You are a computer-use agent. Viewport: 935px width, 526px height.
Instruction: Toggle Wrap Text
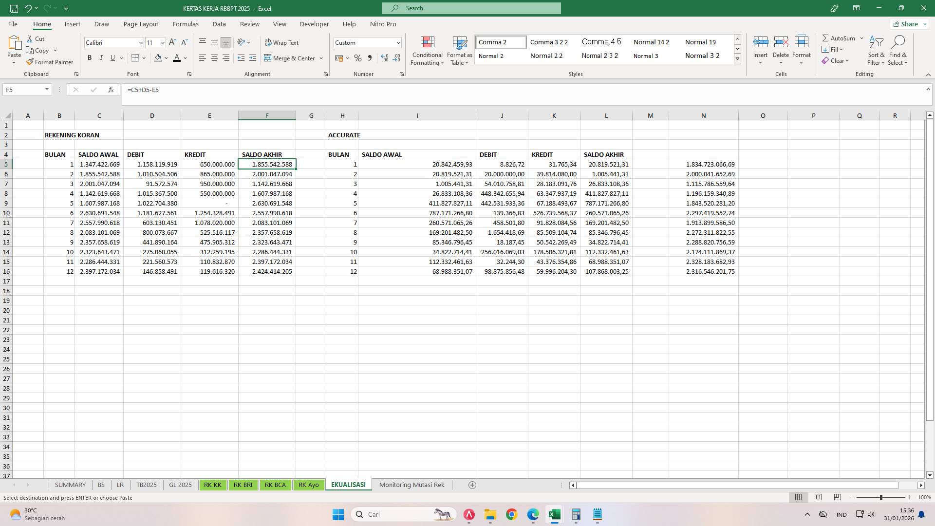(282, 42)
